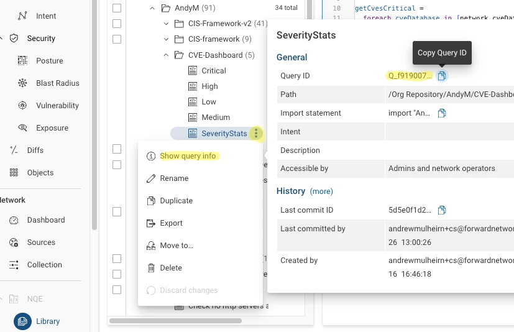Select the Vulnerability icon
This screenshot has width=514, height=332.
[22, 105]
